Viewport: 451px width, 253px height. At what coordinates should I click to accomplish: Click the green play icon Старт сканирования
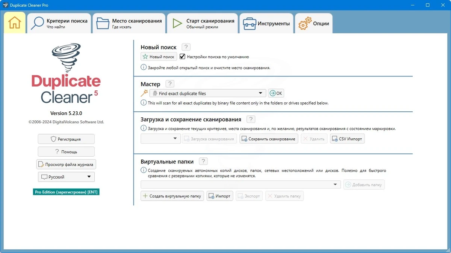(177, 24)
